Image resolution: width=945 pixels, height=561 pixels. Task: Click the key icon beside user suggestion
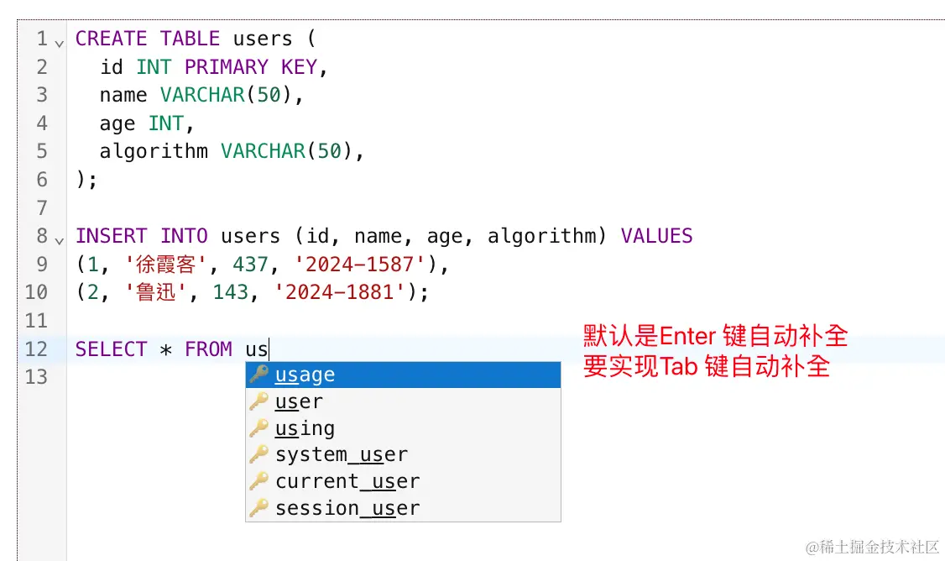(x=258, y=401)
